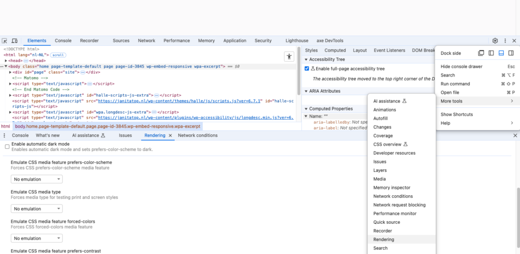Image resolution: width=520 pixels, height=254 pixels.
Task: Collapse the Name computed property row
Action: click(306, 116)
